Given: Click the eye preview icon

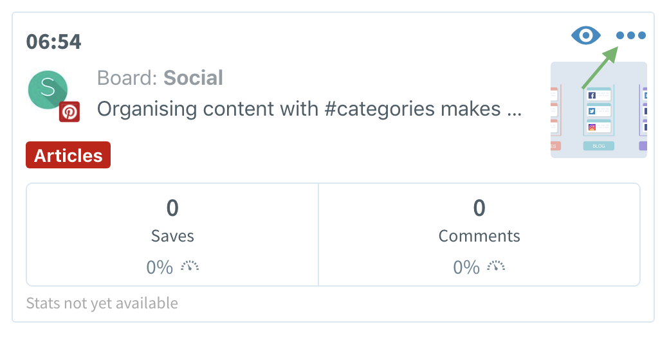Looking at the screenshot, I should (x=586, y=35).
